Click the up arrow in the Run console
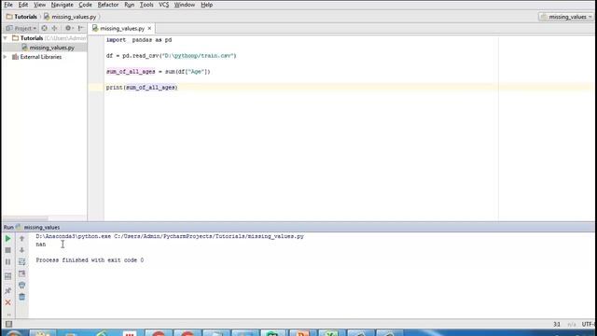This screenshot has width=597, height=336. tap(21, 239)
